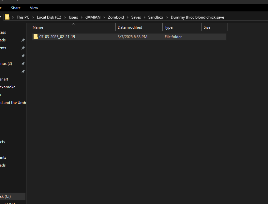This screenshot has height=204, width=268.
Task: Select 'cess' item at top of sidebar
Action: click(x=3, y=32)
